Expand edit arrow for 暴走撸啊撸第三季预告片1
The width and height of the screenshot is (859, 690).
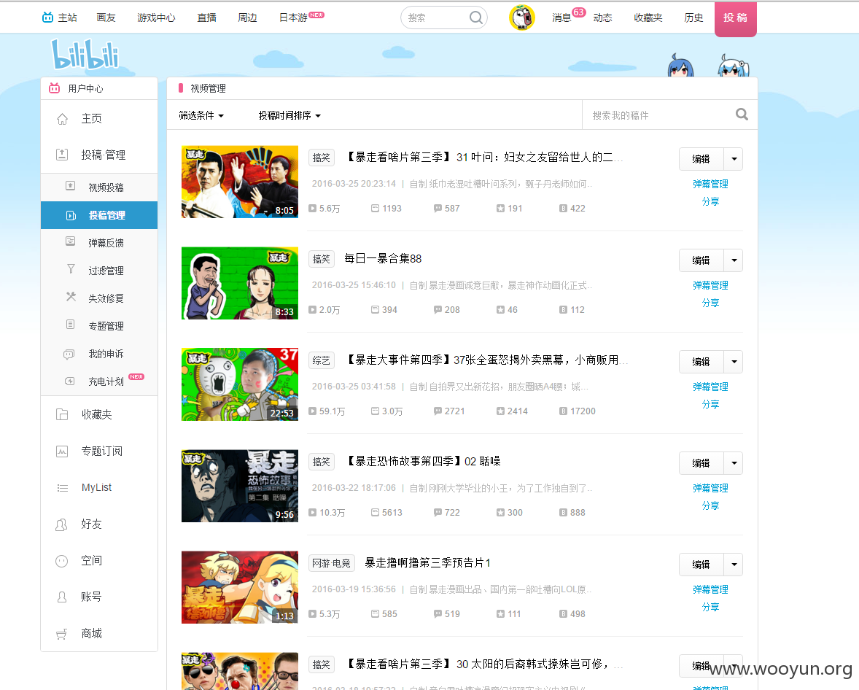pyautogui.click(x=734, y=565)
